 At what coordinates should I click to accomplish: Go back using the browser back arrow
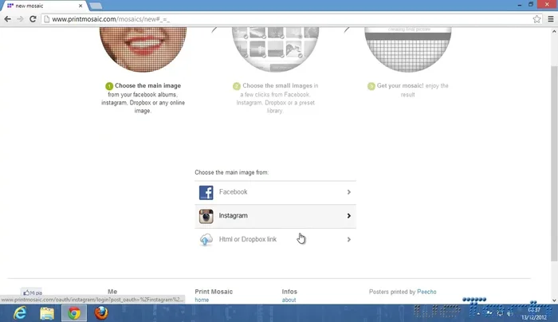tap(8, 18)
